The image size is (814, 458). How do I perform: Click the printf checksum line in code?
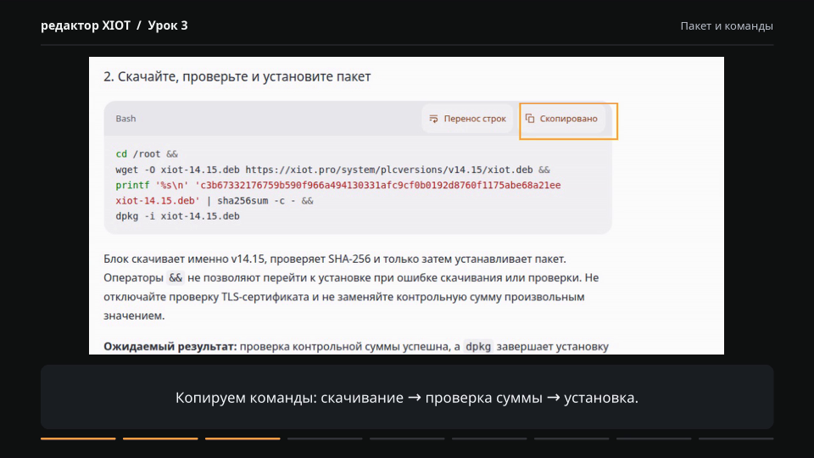click(338, 185)
